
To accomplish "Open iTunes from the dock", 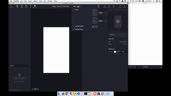I will [82, 94].
